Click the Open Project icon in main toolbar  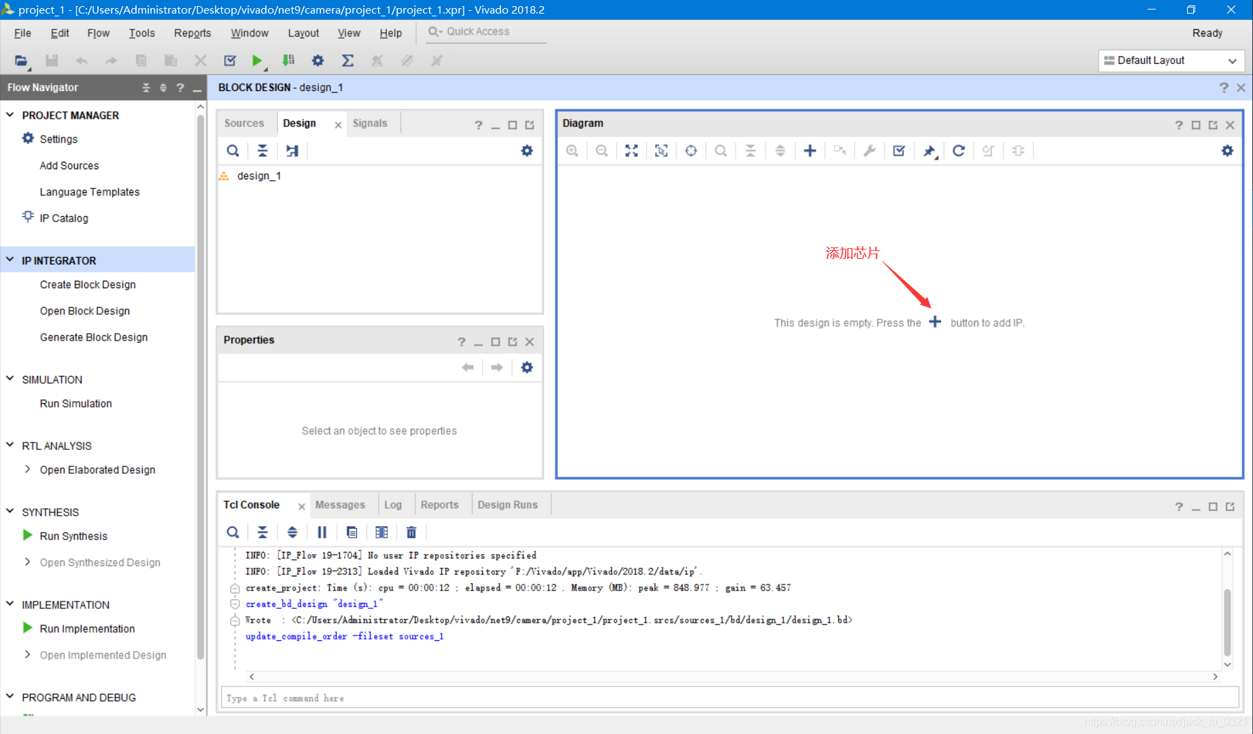pos(21,60)
